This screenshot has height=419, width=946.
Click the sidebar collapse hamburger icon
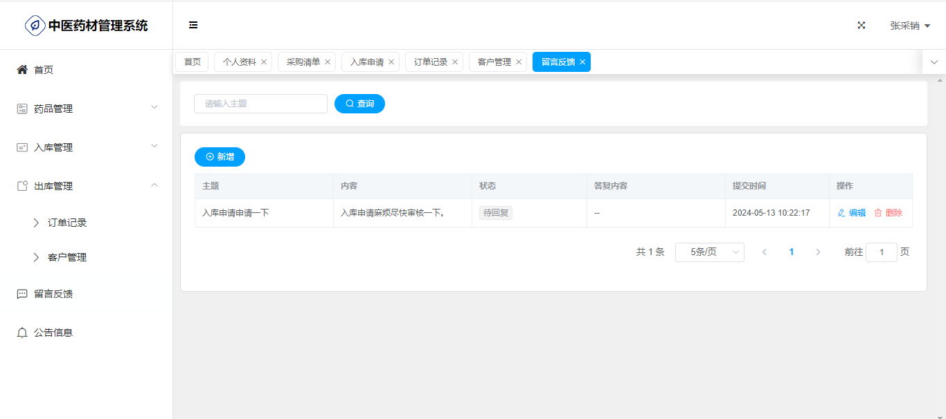193,25
